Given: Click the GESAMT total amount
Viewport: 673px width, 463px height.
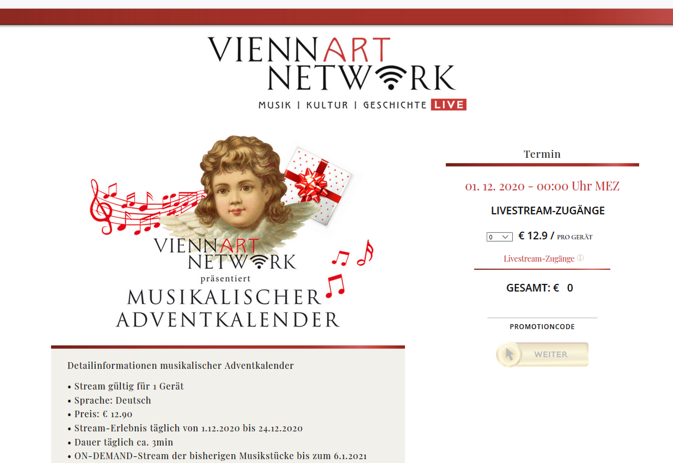Looking at the screenshot, I should click(x=540, y=288).
